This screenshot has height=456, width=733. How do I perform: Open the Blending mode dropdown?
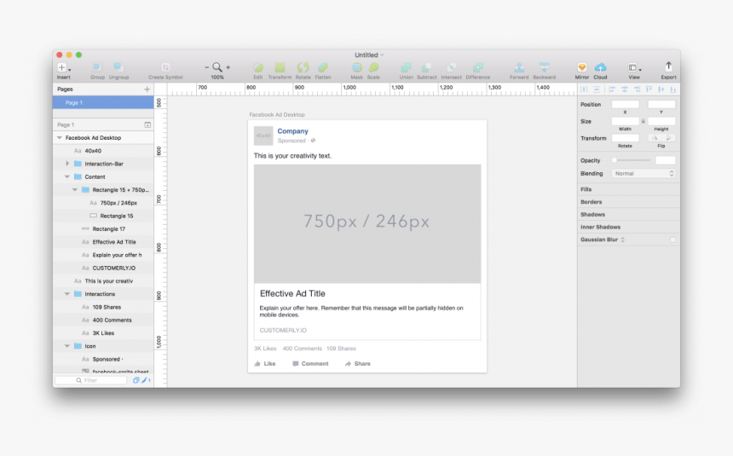(x=644, y=174)
